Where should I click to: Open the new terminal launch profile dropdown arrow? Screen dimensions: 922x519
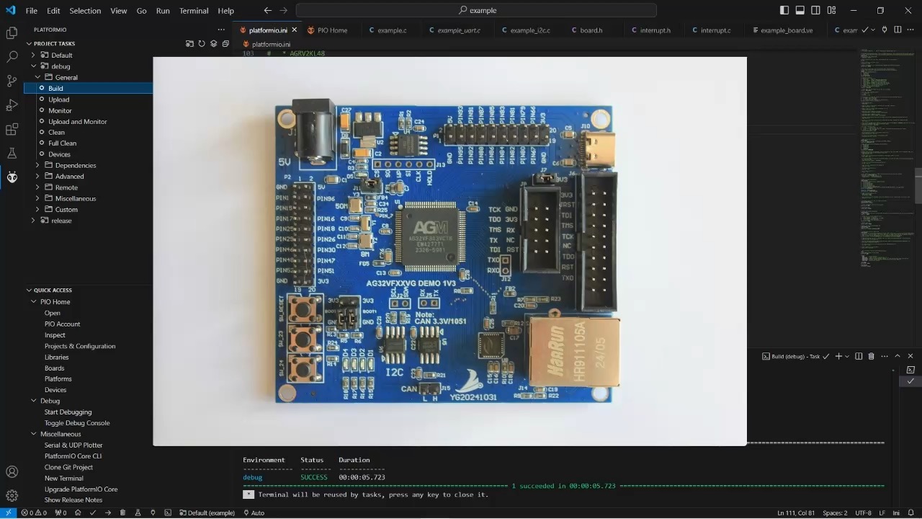[847, 356]
